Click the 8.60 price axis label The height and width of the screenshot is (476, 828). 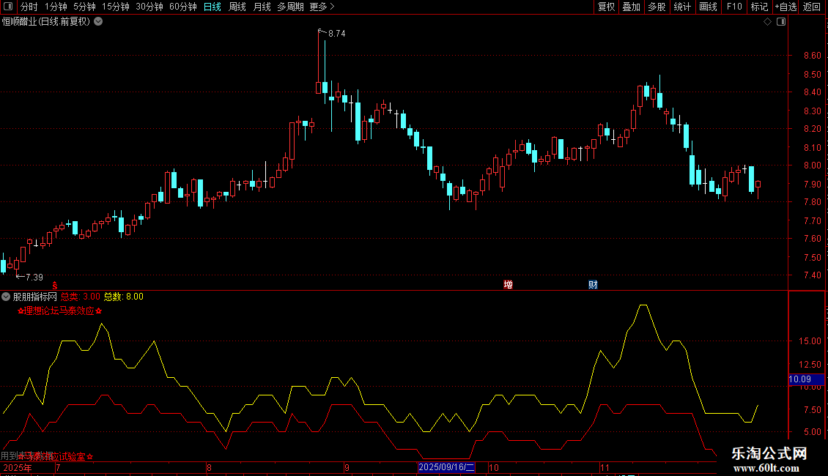click(x=812, y=56)
